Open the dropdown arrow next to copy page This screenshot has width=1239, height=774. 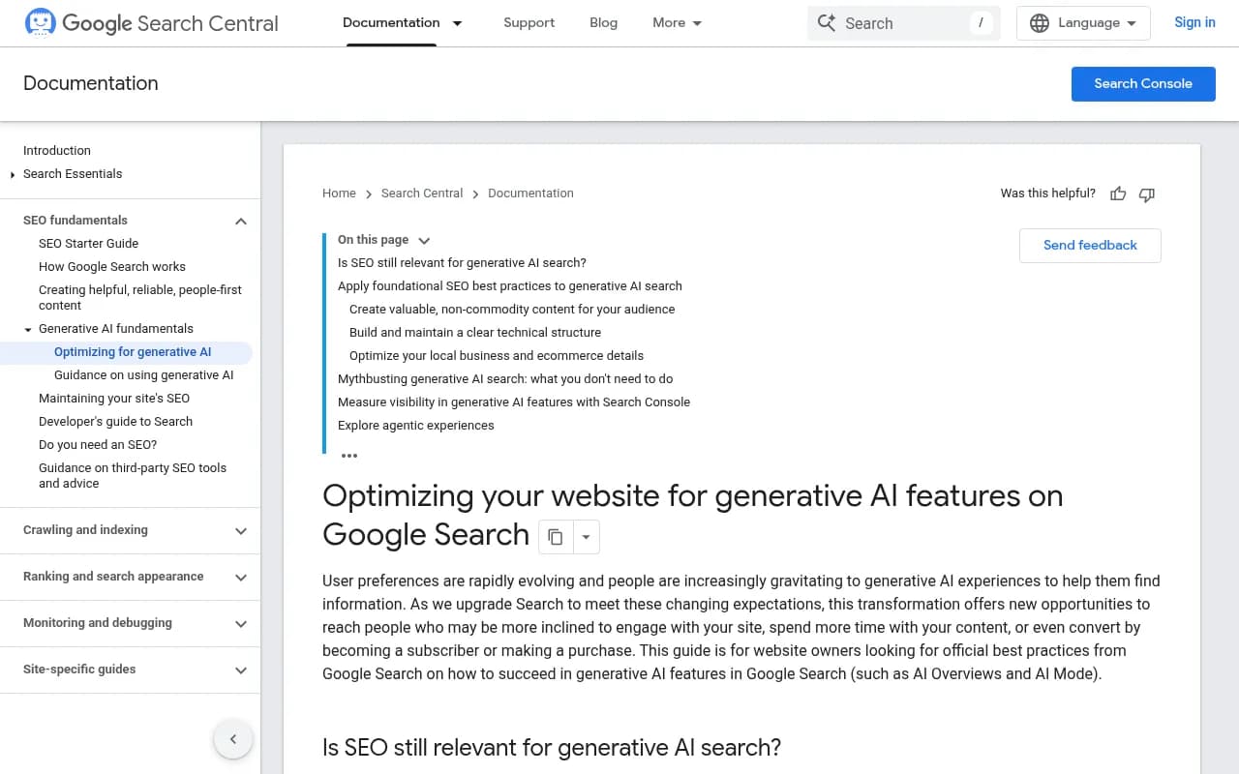point(586,537)
